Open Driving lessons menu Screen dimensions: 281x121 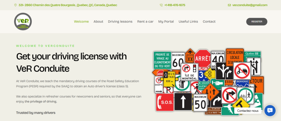pos(120,22)
